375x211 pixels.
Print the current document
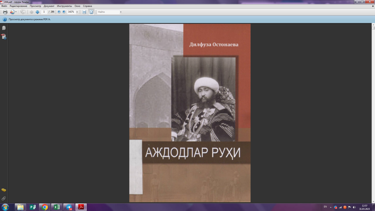point(5,12)
